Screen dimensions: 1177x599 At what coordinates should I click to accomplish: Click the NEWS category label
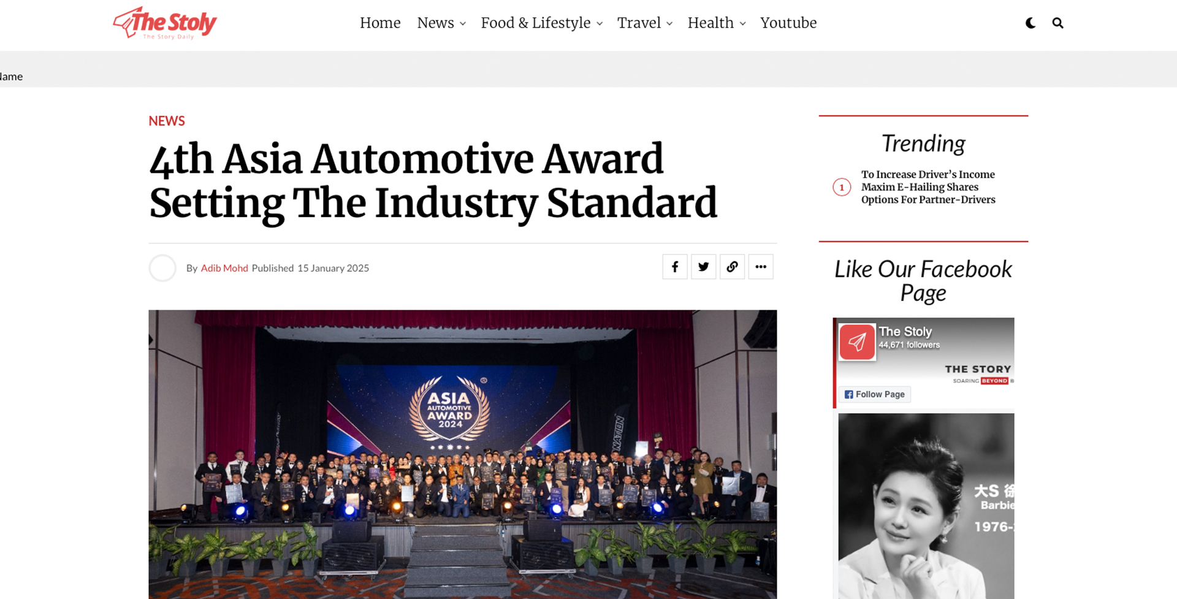[x=167, y=121]
